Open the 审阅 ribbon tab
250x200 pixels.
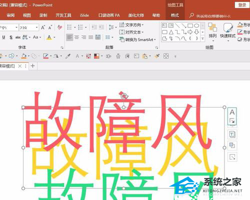point(10,15)
